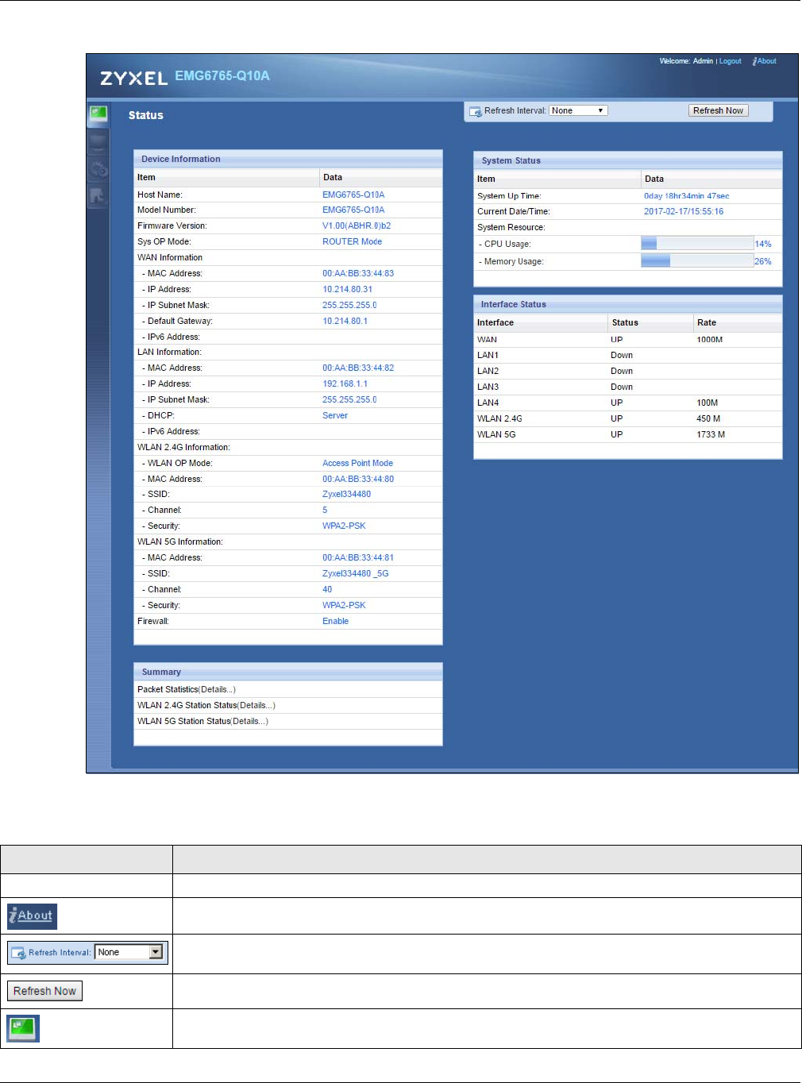Open the dimmed gear icon in sidebar

point(98,169)
